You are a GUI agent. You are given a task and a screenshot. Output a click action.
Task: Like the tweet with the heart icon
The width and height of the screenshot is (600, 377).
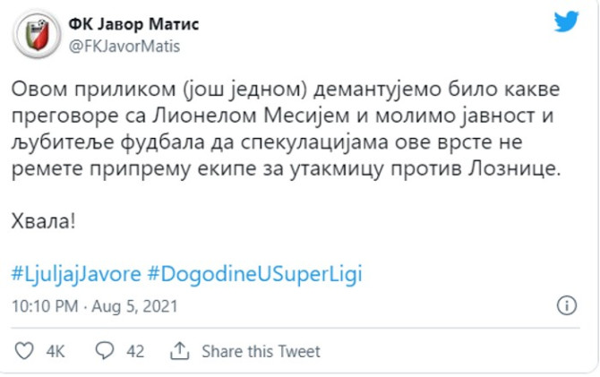[x=25, y=351]
